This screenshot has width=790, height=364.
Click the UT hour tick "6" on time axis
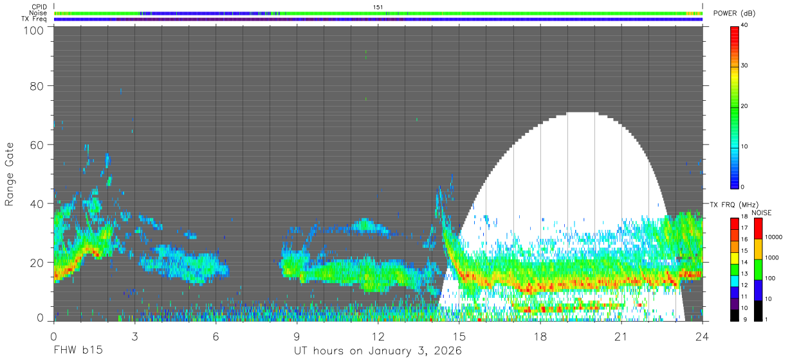[x=216, y=336]
